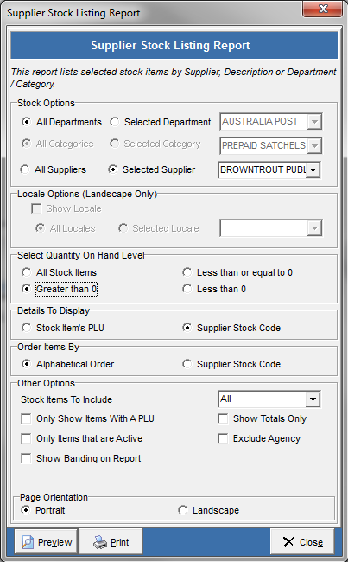Check Only Items that are Active
The height and width of the screenshot is (562, 348).
(26, 438)
